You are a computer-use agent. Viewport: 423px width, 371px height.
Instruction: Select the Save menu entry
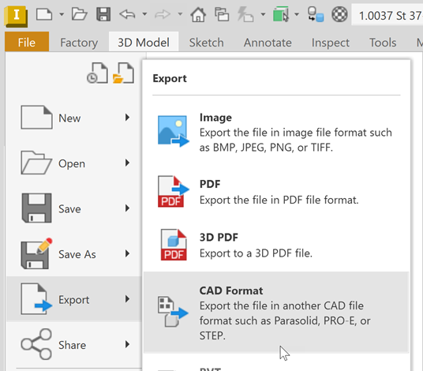[74, 208]
